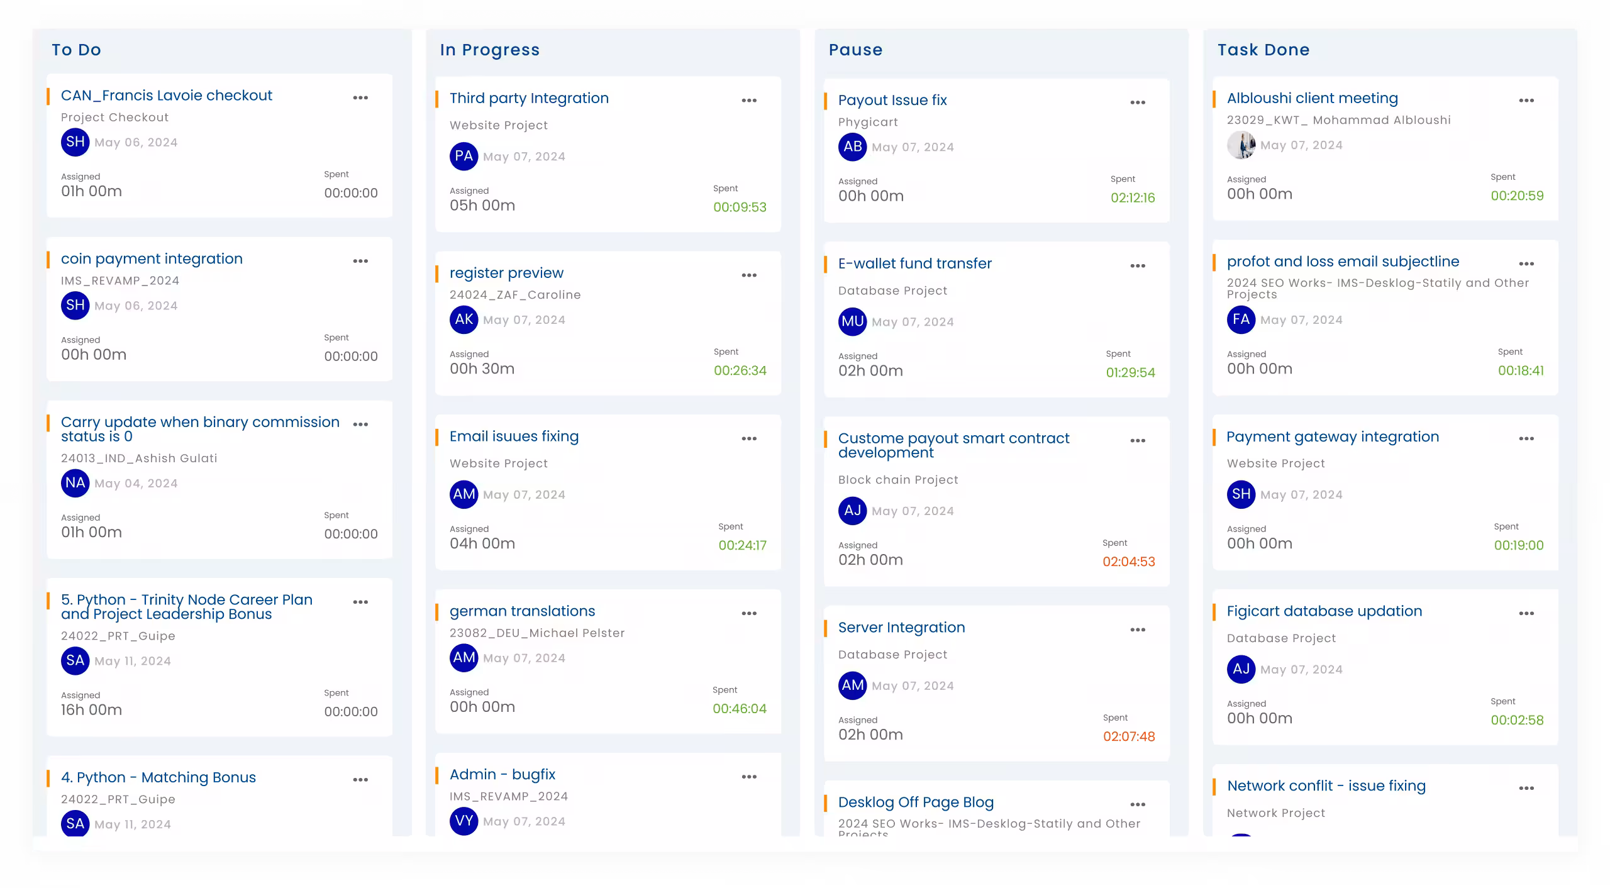Open more options for german translations card
The height and width of the screenshot is (888, 1610).
click(749, 613)
